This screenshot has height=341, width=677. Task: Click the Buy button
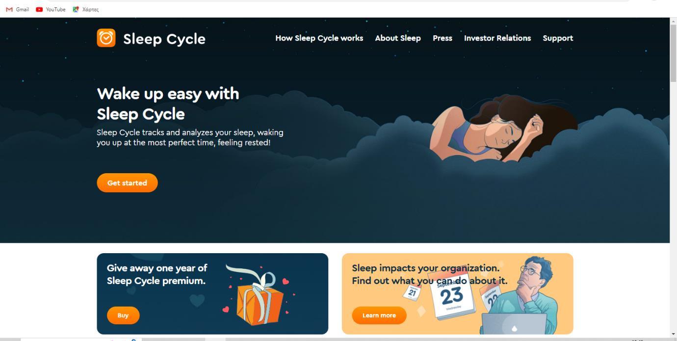click(123, 315)
